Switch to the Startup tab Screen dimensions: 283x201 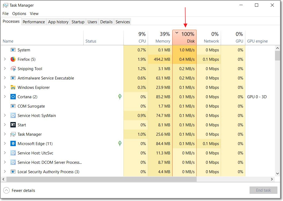point(78,22)
